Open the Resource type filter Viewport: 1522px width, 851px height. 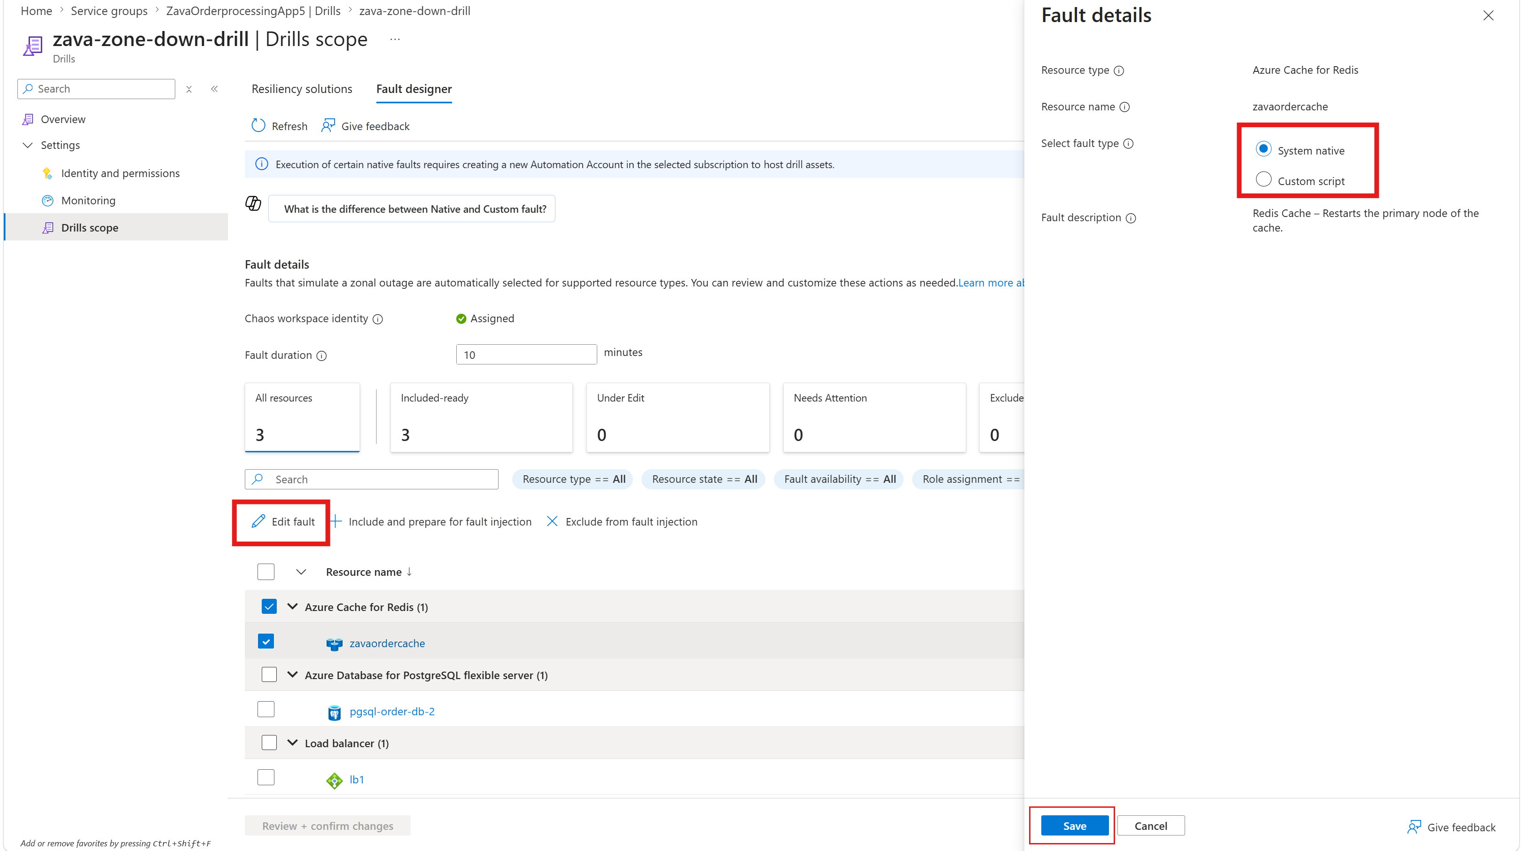coord(573,480)
